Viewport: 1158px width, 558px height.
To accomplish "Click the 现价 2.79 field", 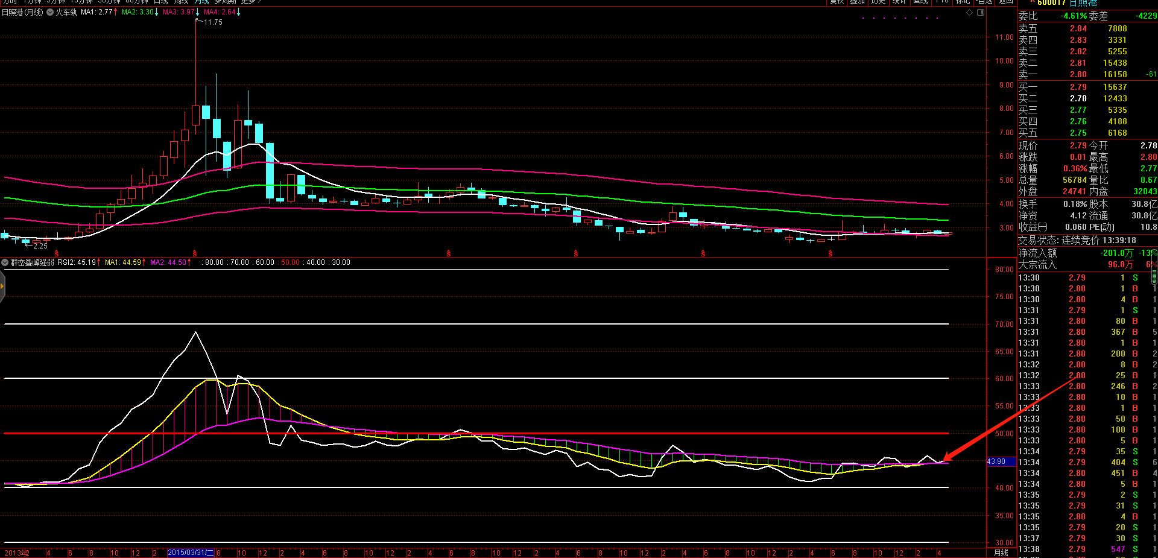I will 1052,145.
